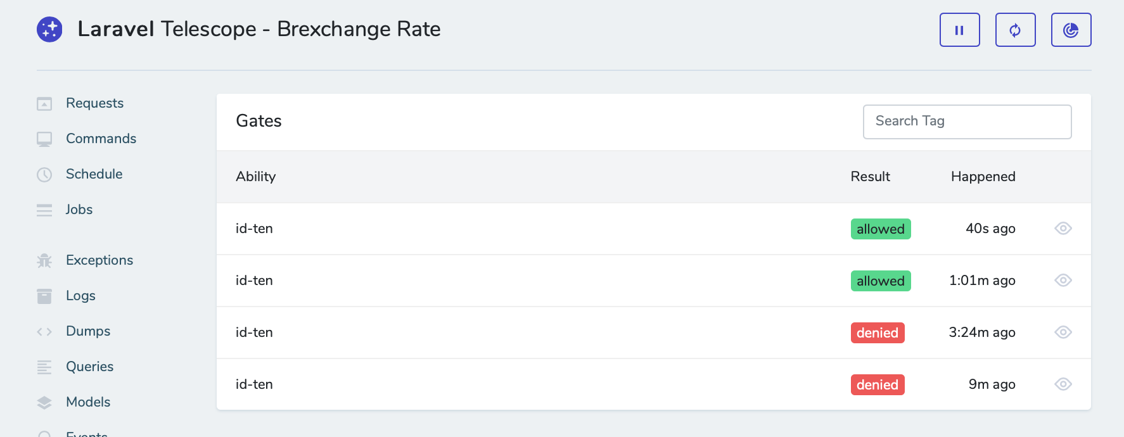Click the auto-refresh entries icon button
Screen dimensions: 1124x437
point(1015,30)
